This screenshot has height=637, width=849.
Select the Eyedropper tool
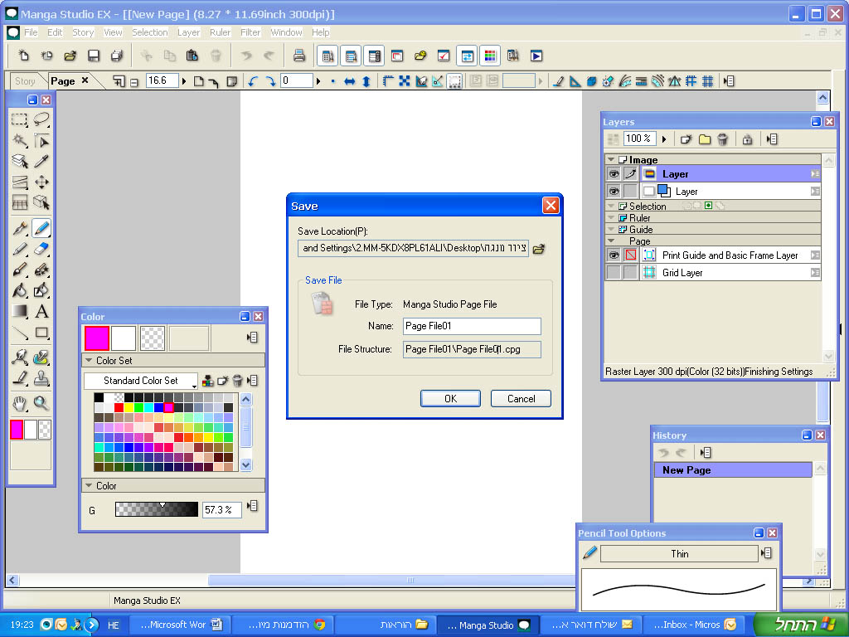[41, 161]
